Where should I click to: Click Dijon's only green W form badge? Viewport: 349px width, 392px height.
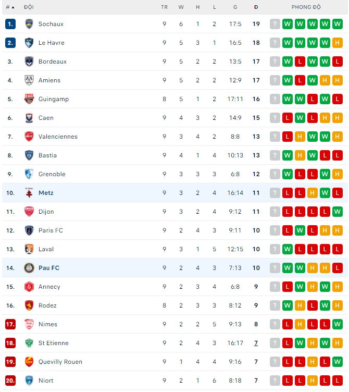[x=338, y=212]
